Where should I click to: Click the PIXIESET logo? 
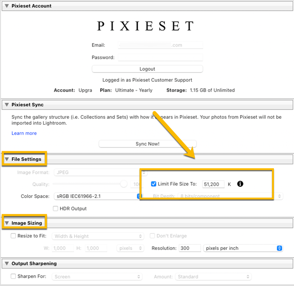point(146,26)
